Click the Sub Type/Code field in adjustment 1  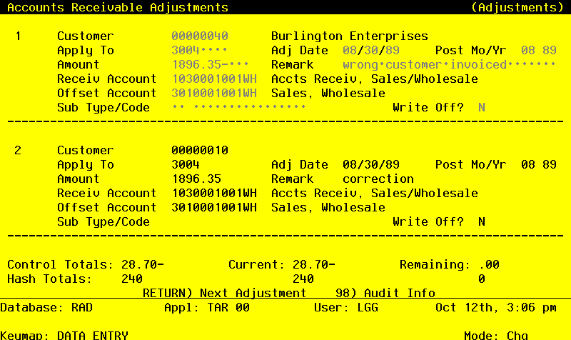click(239, 107)
